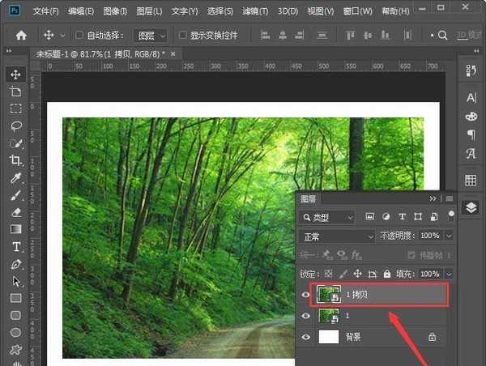Enable the 显示变换控件 checkbox
The image size is (486, 366).
pyautogui.click(x=182, y=36)
